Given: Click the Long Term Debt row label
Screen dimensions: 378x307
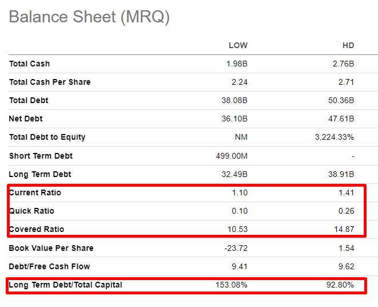Looking at the screenshot, I should click(40, 174).
